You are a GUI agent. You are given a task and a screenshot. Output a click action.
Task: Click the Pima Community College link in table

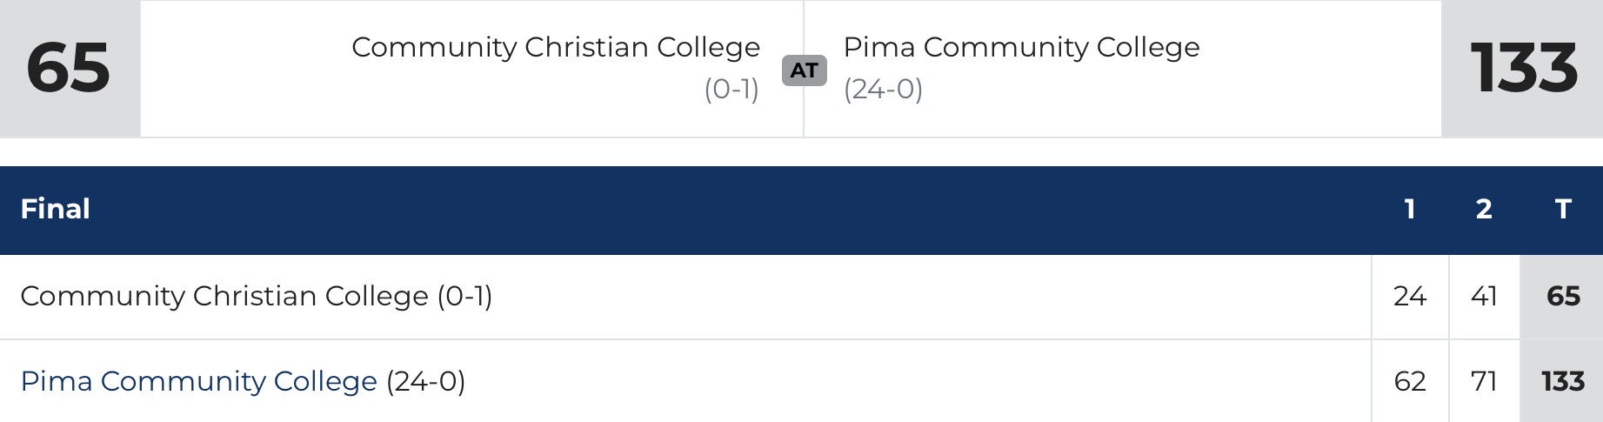198,381
